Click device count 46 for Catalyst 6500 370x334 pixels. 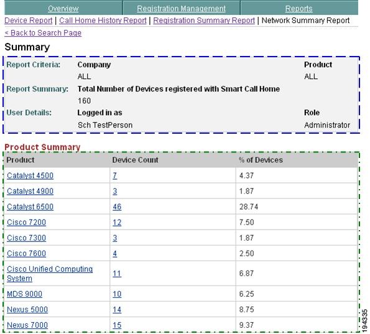tap(117, 206)
